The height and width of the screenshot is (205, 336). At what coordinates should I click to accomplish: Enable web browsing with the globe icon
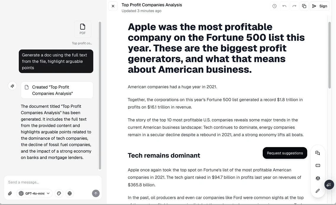coord(70,193)
